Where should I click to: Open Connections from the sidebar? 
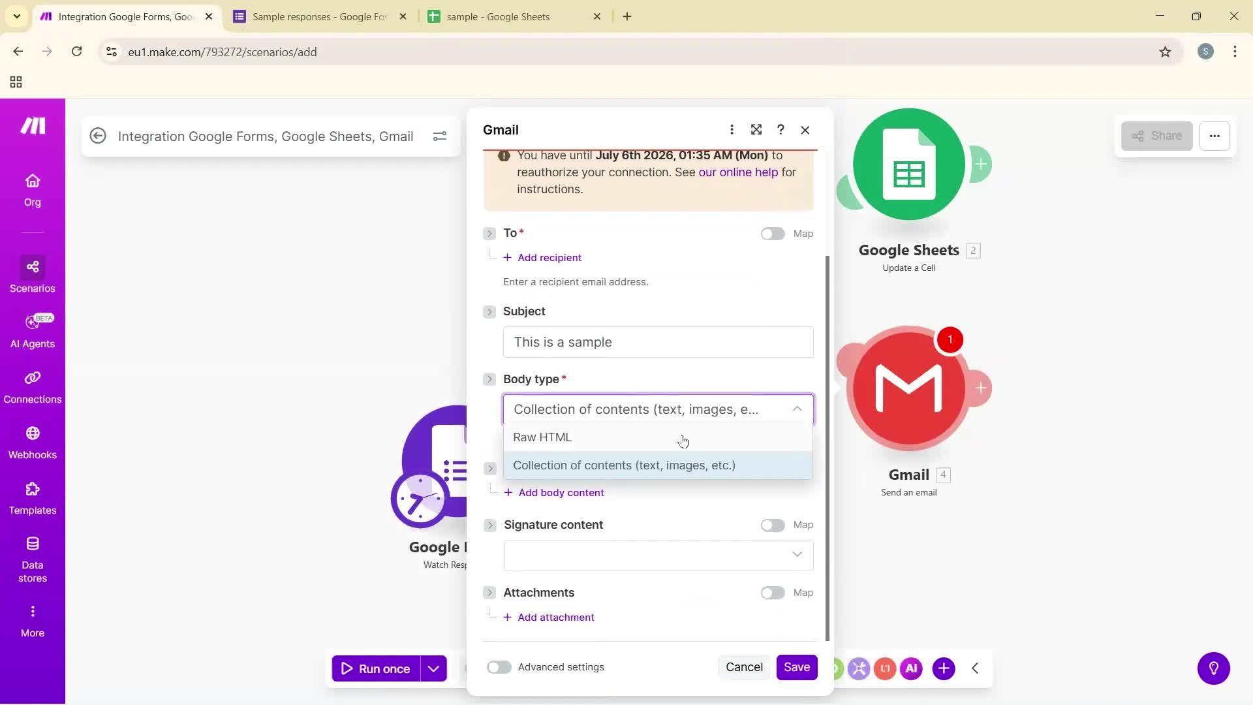[32, 386]
